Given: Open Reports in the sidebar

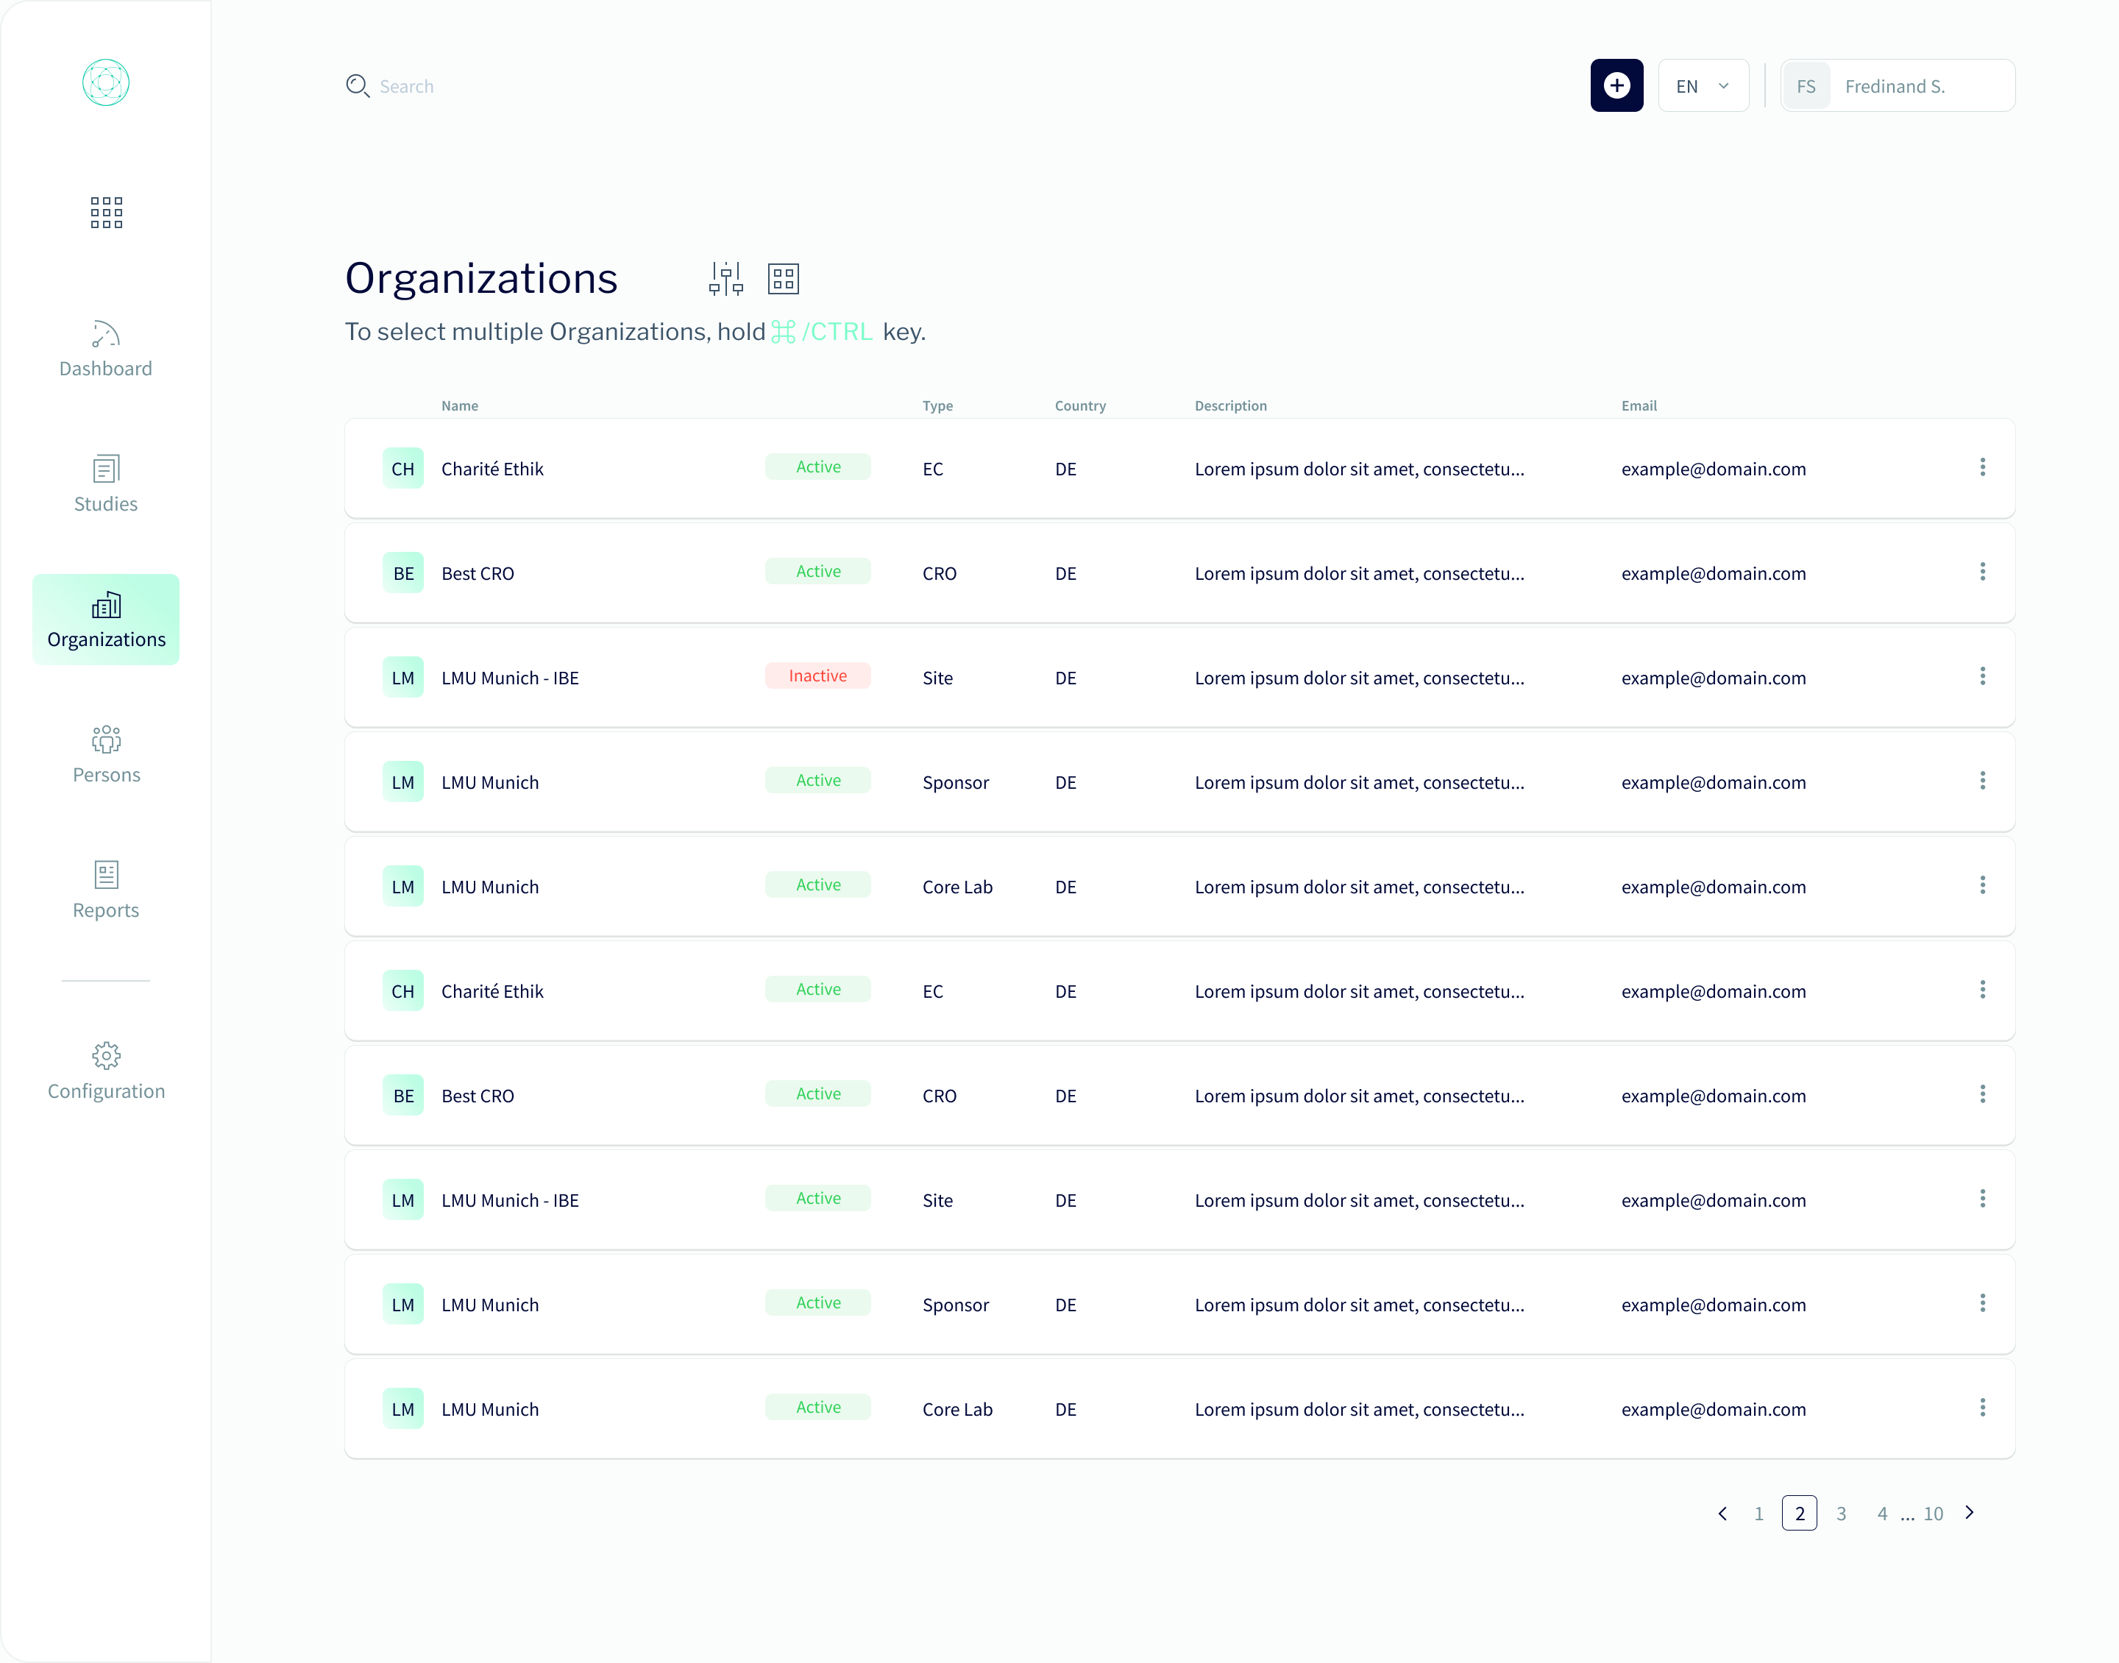Looking at the screenshot, I should (x=106, y=890).
